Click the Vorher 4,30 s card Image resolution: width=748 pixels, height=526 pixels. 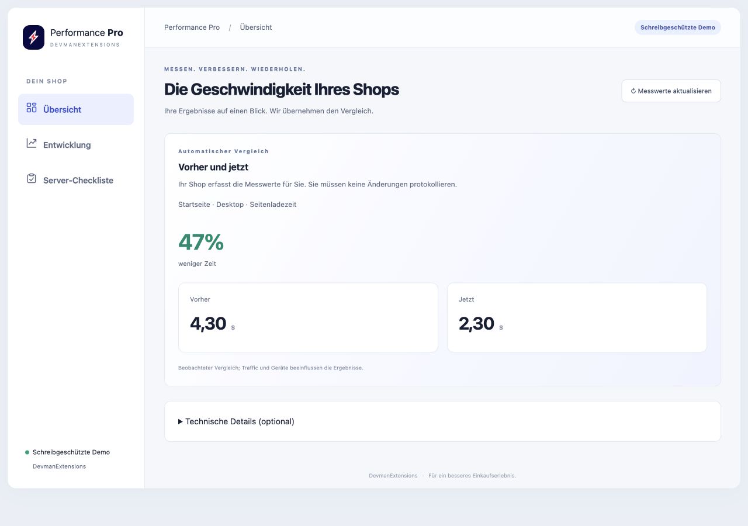click(x=308, y=317)
